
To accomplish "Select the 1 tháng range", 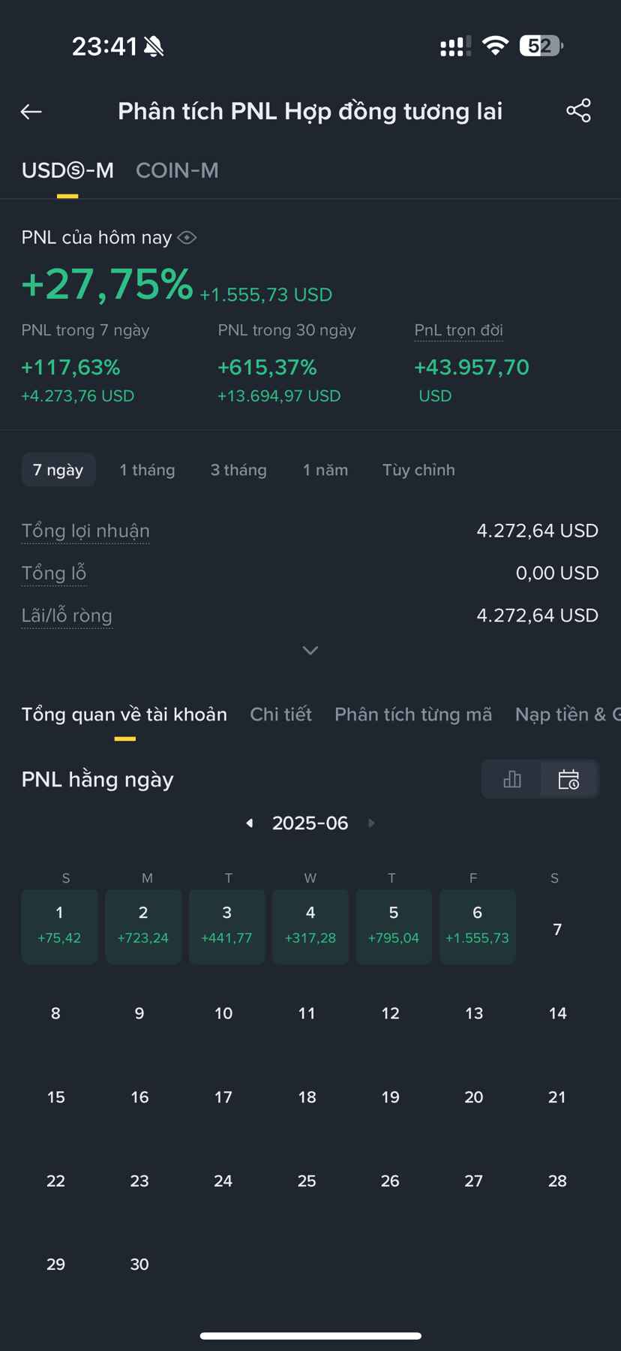I will [147, 470].
